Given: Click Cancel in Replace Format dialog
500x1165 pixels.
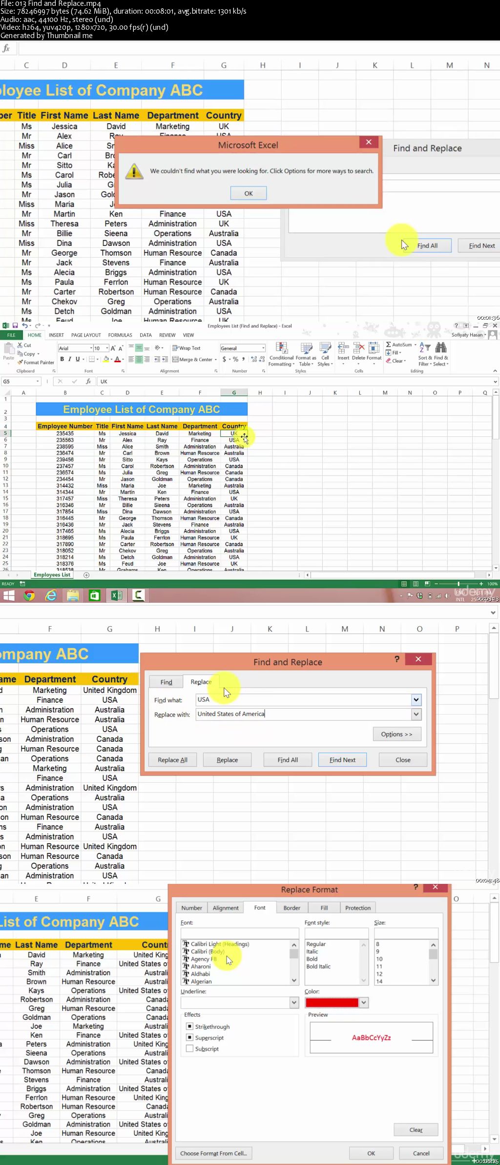Looking at the screenshot, I should (x=421, y=1153).
